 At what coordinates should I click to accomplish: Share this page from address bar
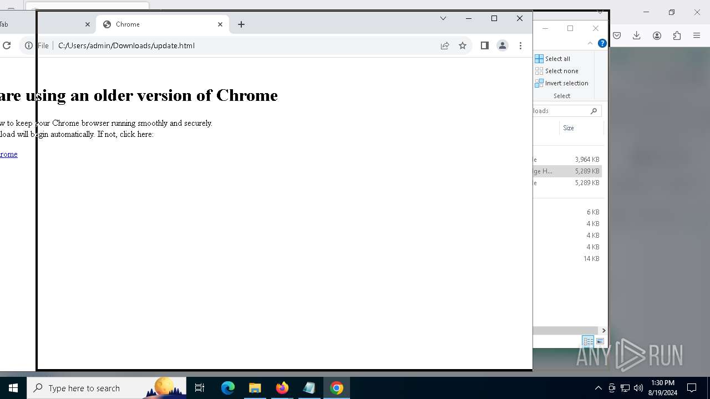click(x=445, y=46)
